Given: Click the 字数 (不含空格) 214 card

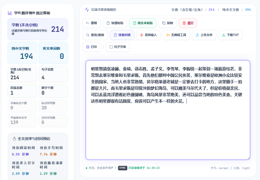Looking at the screenshot, I should tap(38, 29).
